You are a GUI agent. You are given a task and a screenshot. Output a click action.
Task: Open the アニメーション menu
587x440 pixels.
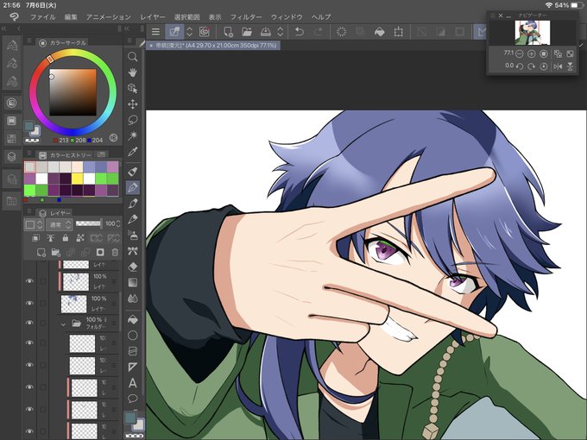pos(109,17)
